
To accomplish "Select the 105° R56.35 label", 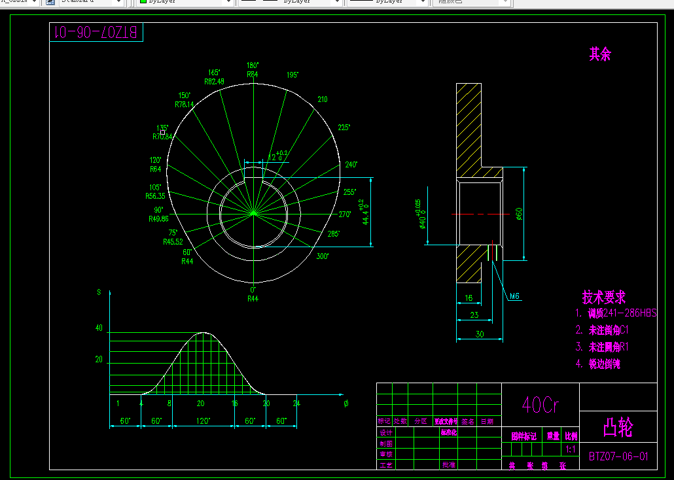I will coord(155,192).
